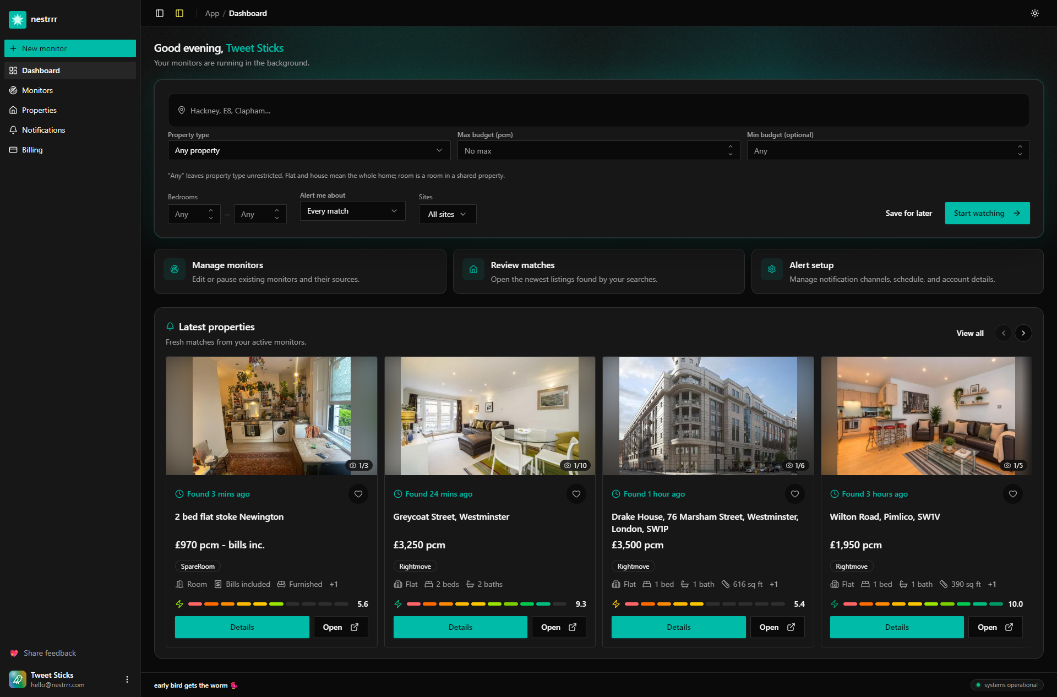Click the nestrrr logo icon

[18, 19]
